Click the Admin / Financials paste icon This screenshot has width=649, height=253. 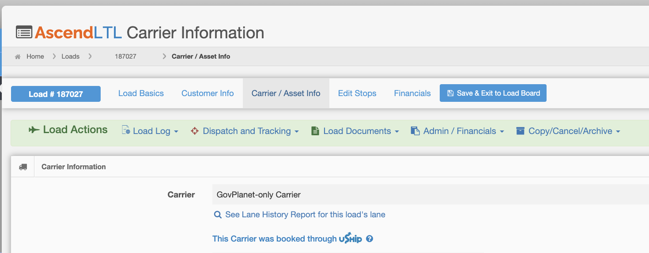(x=415, y=131)
